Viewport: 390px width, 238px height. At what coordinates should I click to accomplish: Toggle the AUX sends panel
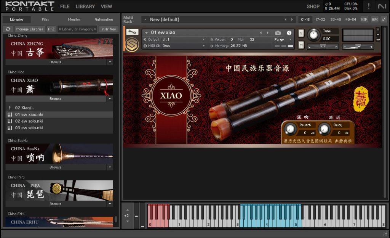(375, 19)
